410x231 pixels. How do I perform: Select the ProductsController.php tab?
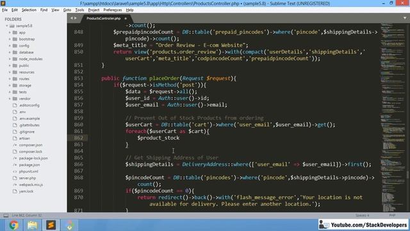point(104,19)
